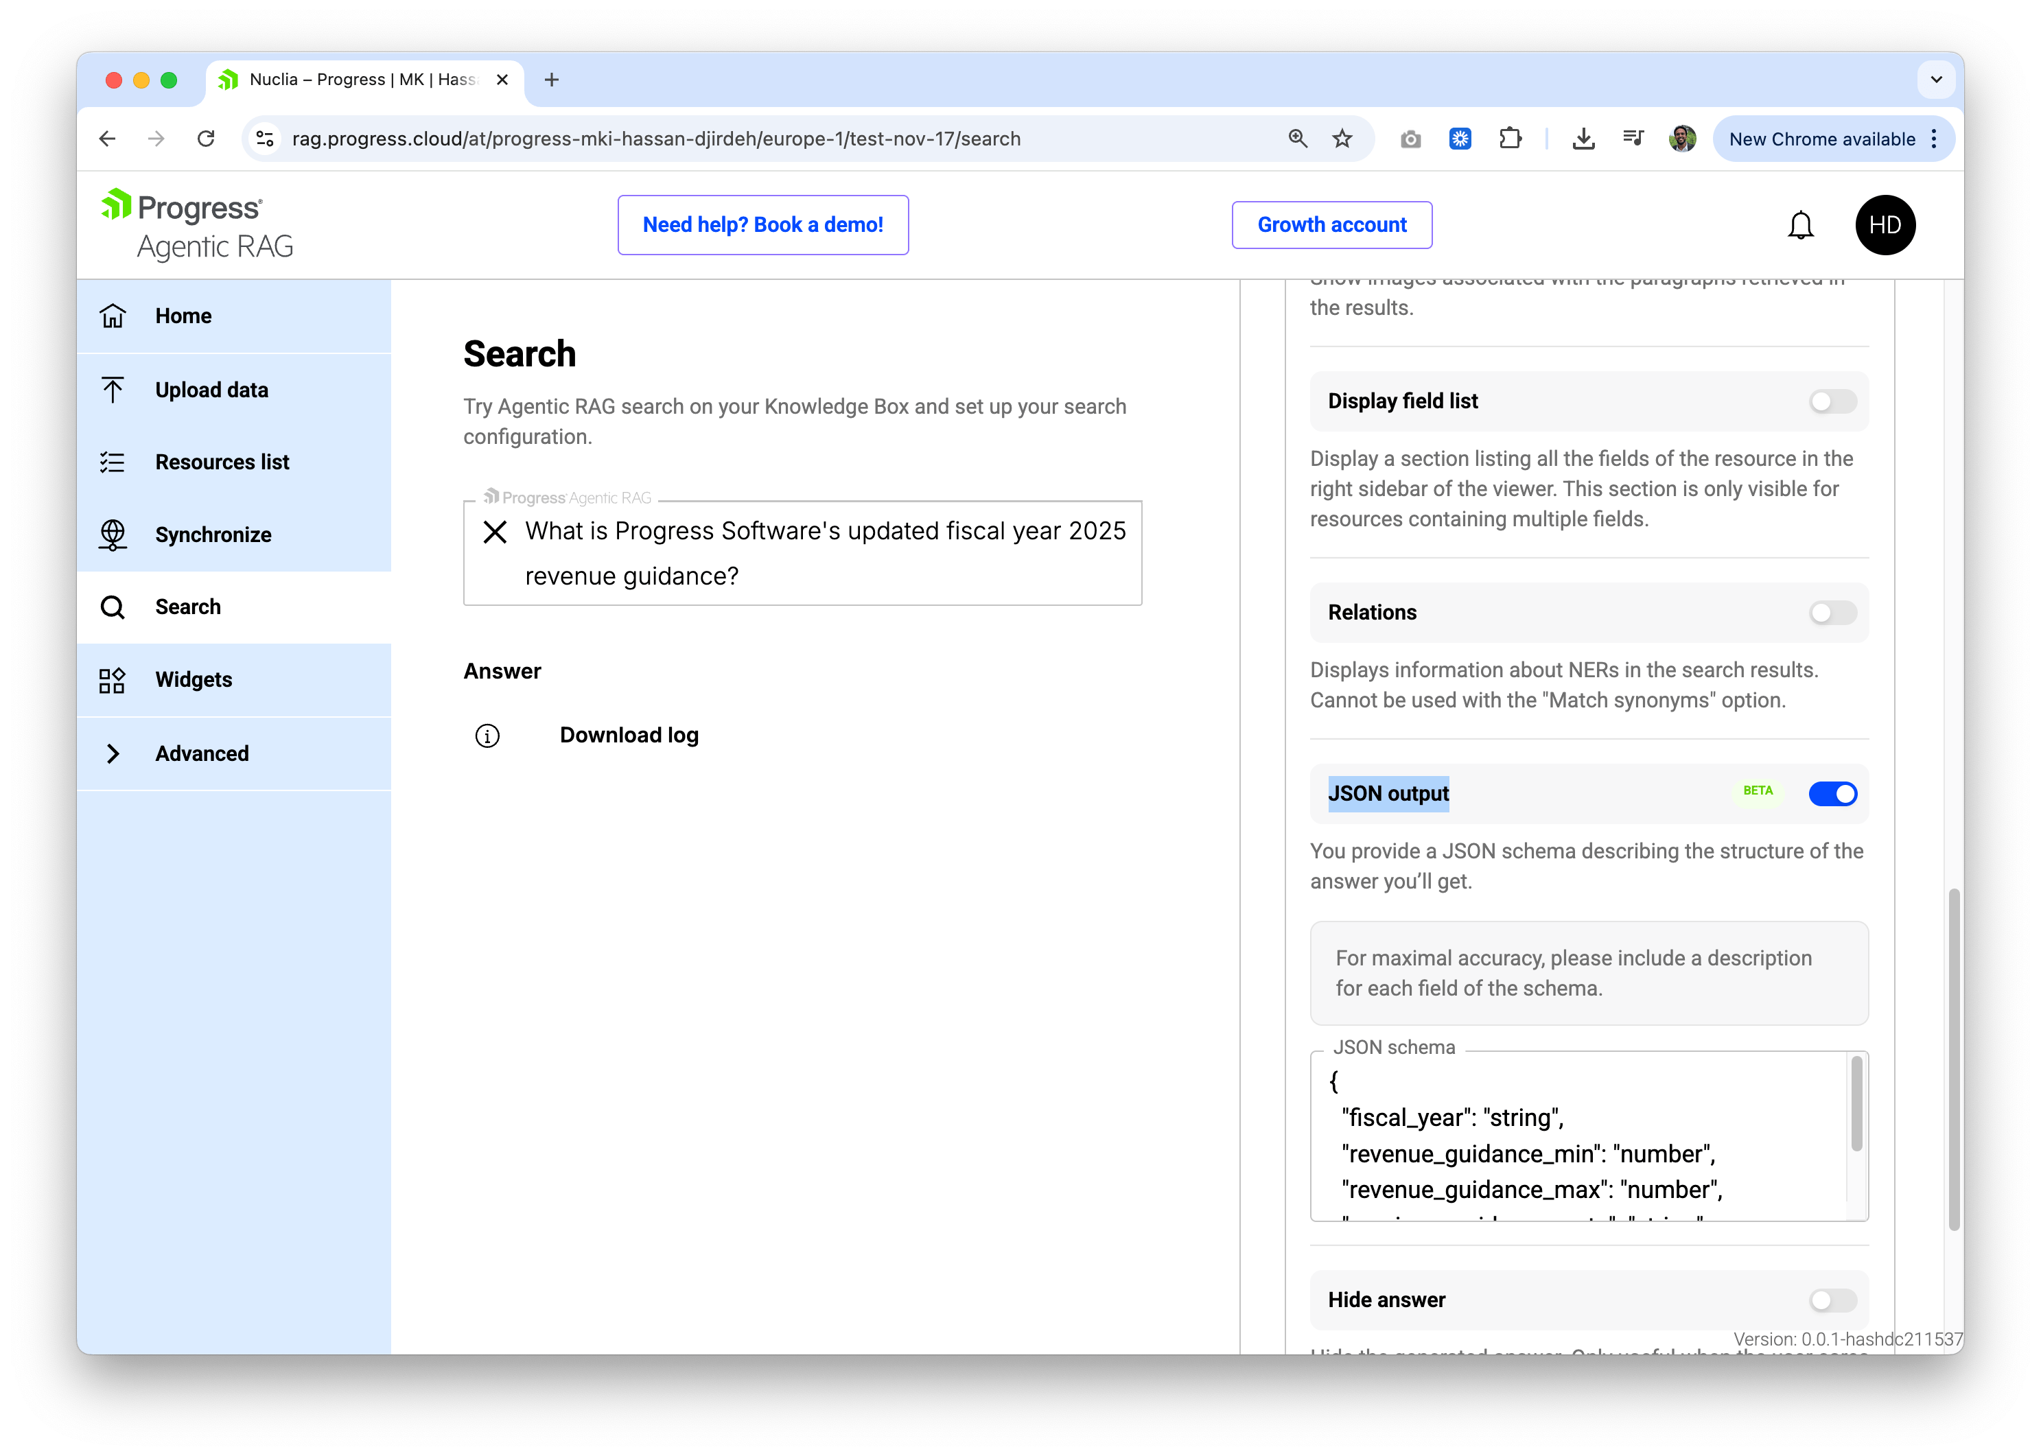This screenshot has height=1456, width=2041.
Task: Click the BETA badge
Action: 1758,792
